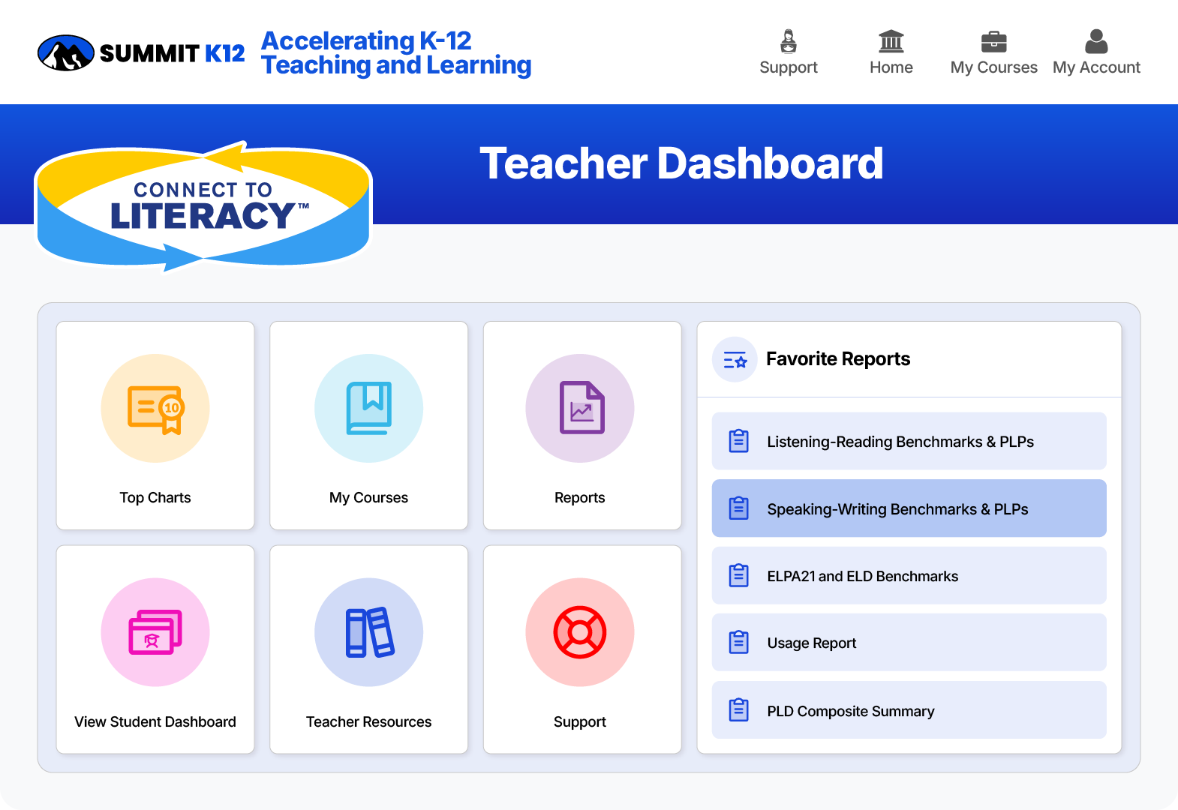Click clipboard icon beside ELPA21 and ELD Benchmarks
The width and height of the screenshot is (1178, 810).
click(x=739, y=575)
